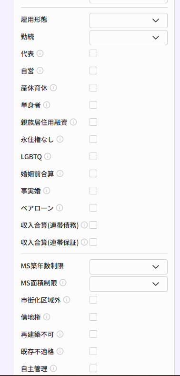Click the info icon beside 自営
Viewport: 180px width, 376px height.
point(40,71)
